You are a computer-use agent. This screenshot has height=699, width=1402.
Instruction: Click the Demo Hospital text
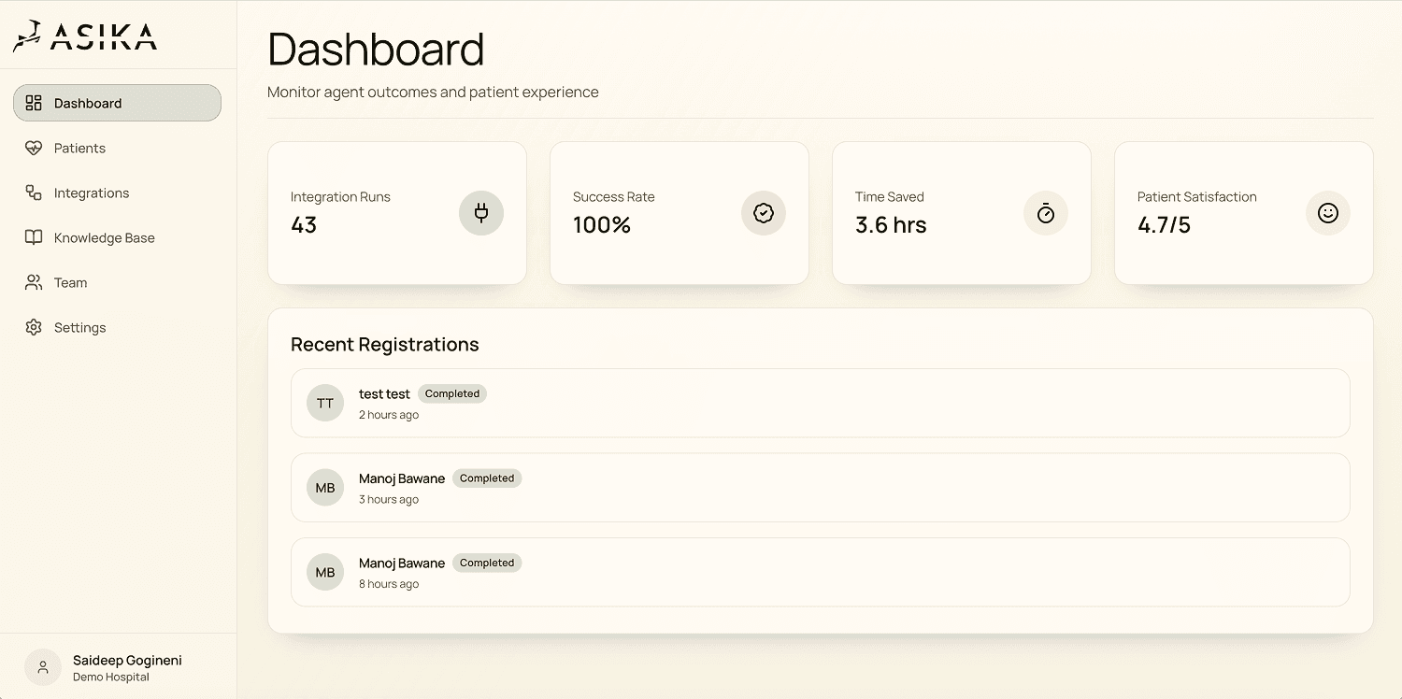coord(111,678)
